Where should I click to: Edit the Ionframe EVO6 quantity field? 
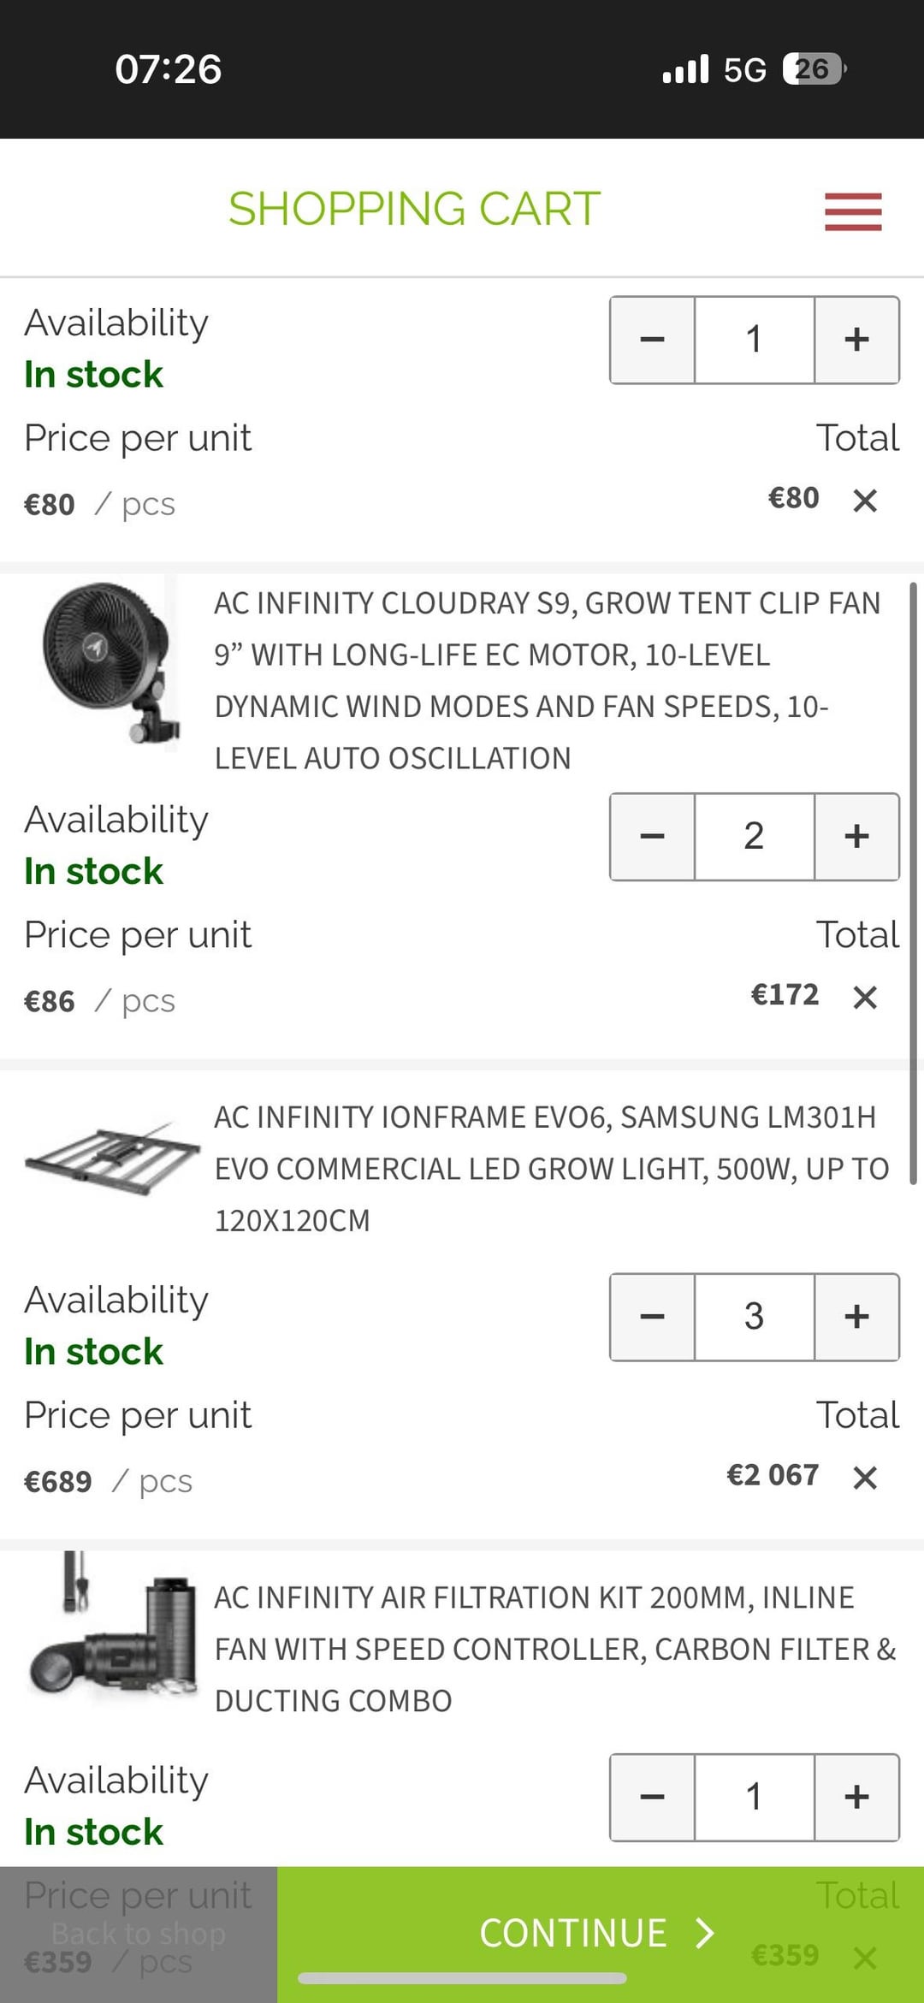click(x=754, y=1317)
